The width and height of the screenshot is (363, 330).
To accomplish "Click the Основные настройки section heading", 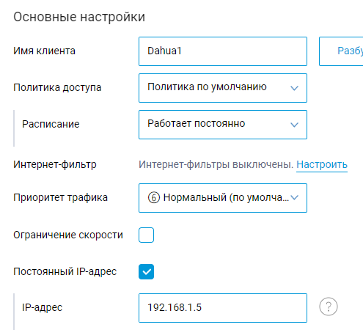I will pos(79,17).
